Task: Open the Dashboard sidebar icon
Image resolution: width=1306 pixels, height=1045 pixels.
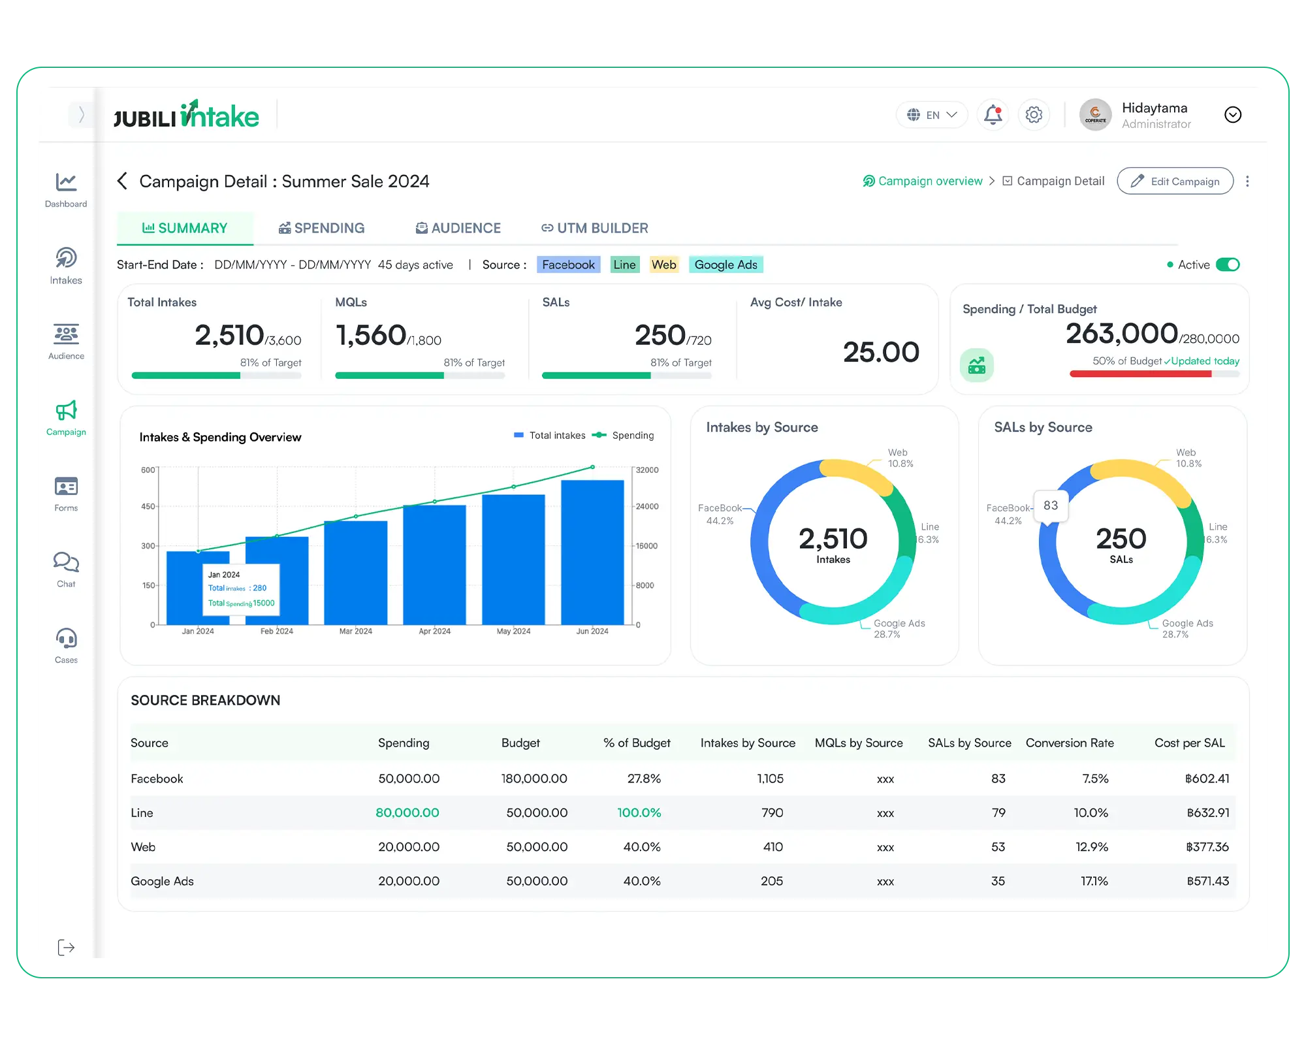Action: click(x=66, y=189)
